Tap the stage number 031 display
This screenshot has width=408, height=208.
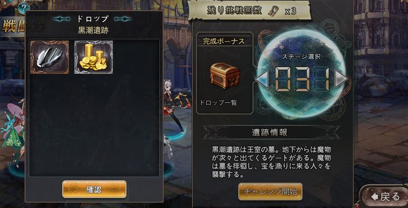coord(302,79)
